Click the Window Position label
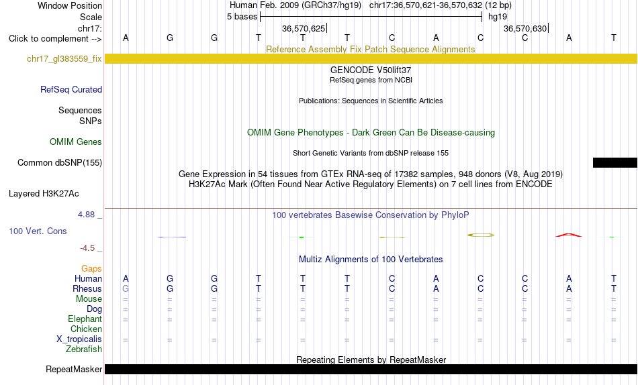 [70, 5]
